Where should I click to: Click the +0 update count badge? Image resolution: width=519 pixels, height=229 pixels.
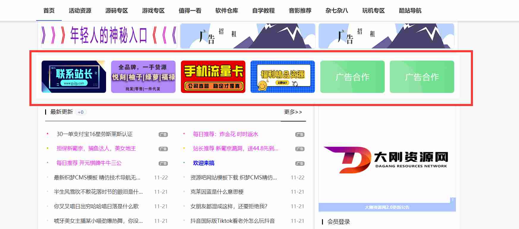[81, 112]
